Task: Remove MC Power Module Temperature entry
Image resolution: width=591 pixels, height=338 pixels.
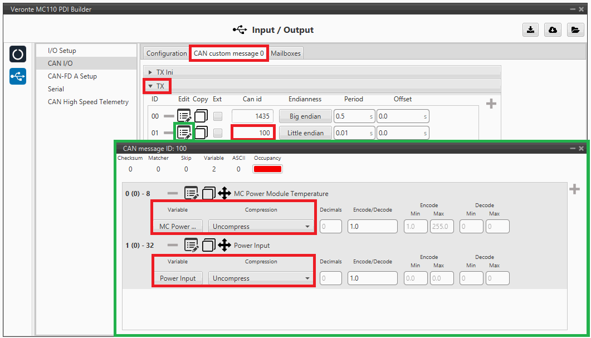Action: (x=173, y=193)
